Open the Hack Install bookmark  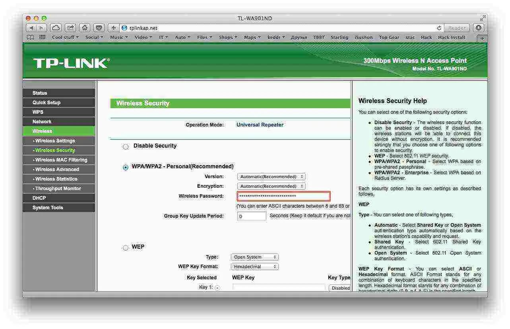coord(452,37)
